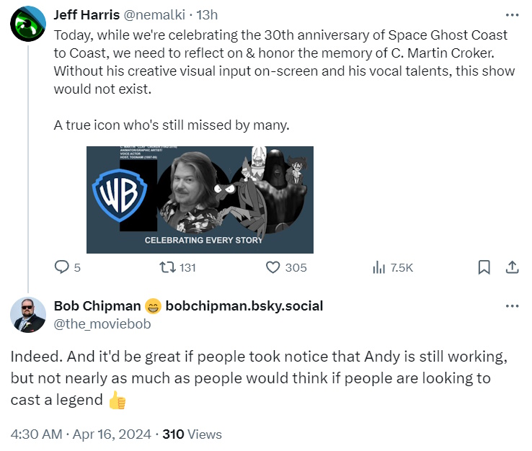
Task: Open more options on Bob Chipman's tweet
Action: [x=512, y=305]
